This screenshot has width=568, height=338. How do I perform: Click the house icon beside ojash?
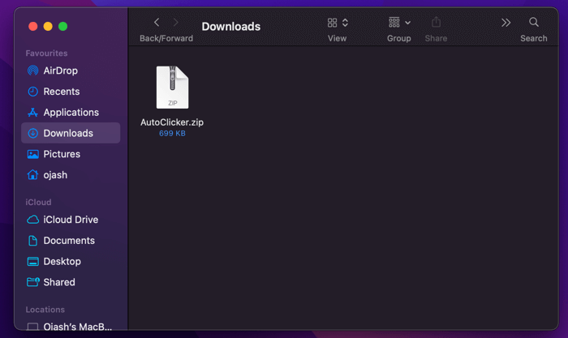click(x=33, y=175)
